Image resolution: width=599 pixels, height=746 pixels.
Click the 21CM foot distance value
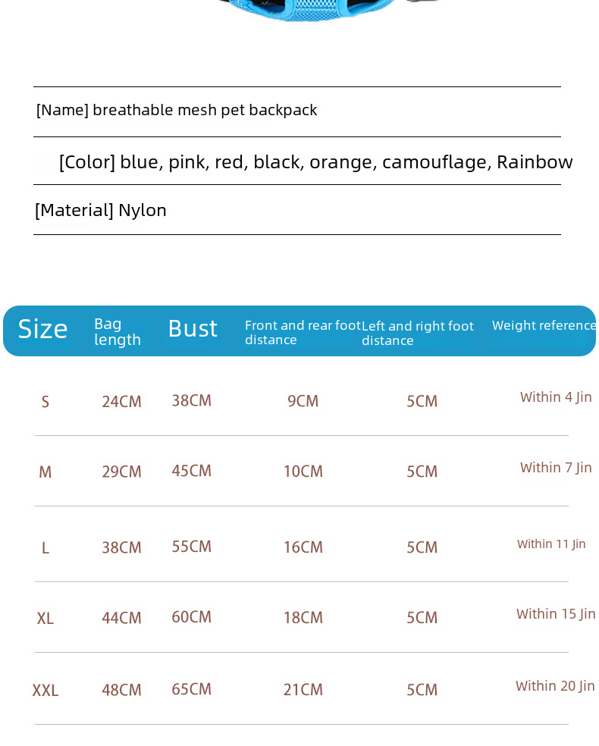[x=303, y=690]
